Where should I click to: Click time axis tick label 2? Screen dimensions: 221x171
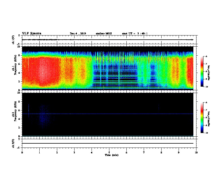(57, 152)
